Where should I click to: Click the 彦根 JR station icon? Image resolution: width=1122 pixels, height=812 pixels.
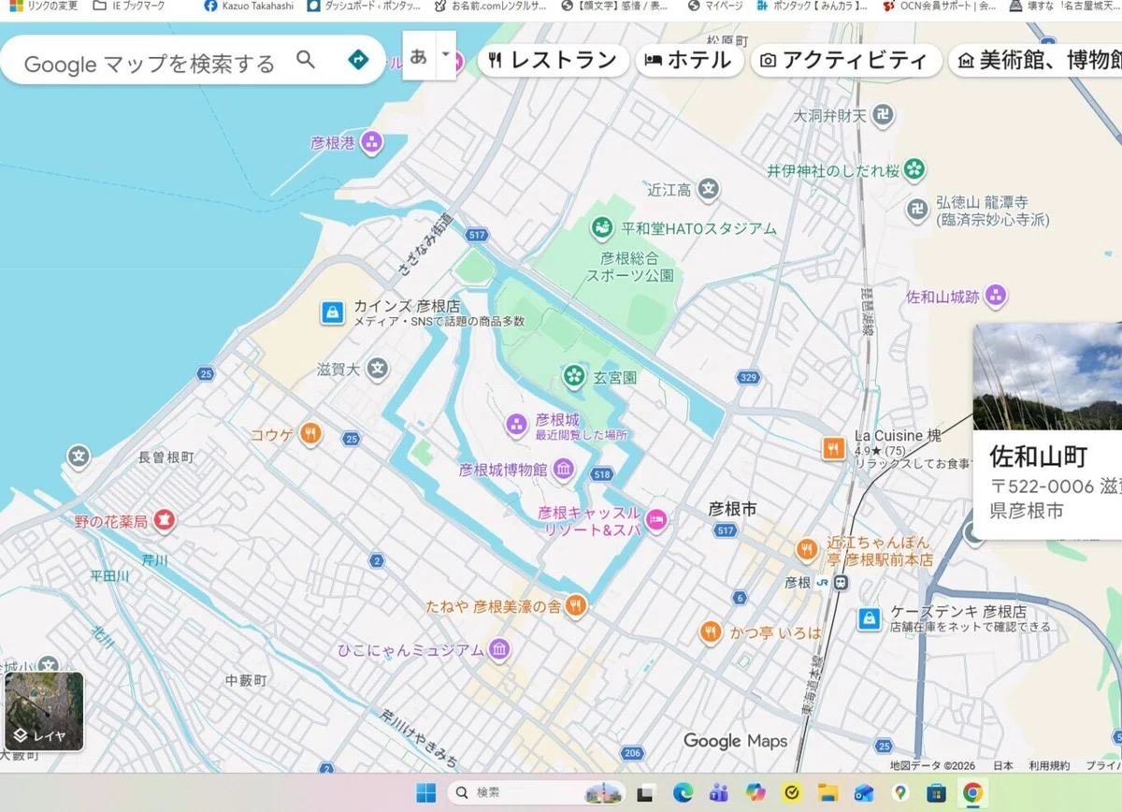[x=841, y=582]
